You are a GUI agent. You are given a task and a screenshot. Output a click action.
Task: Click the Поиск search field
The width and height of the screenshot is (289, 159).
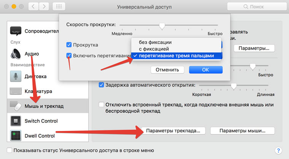point(254,7)
